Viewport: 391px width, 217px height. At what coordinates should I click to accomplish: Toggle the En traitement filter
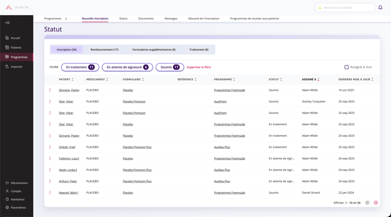pos(80,67)
